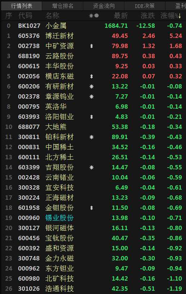Click latest price 49.45

pyautogui.click(x=120, y=36)
